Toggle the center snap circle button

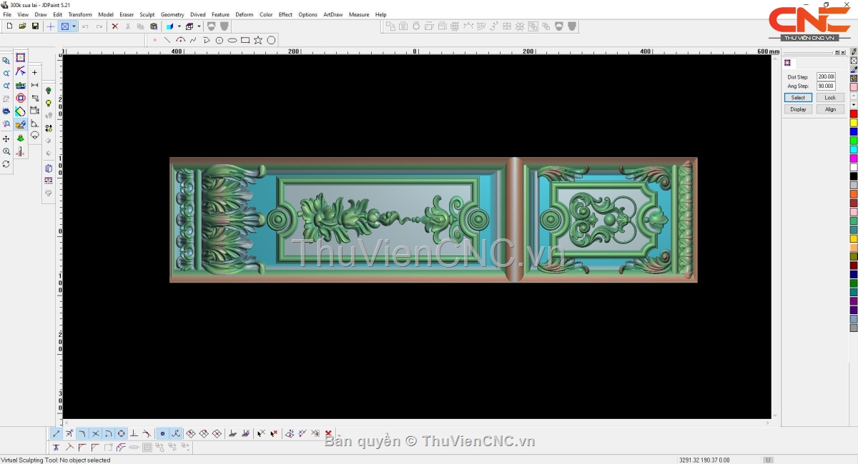pos(122,433)
